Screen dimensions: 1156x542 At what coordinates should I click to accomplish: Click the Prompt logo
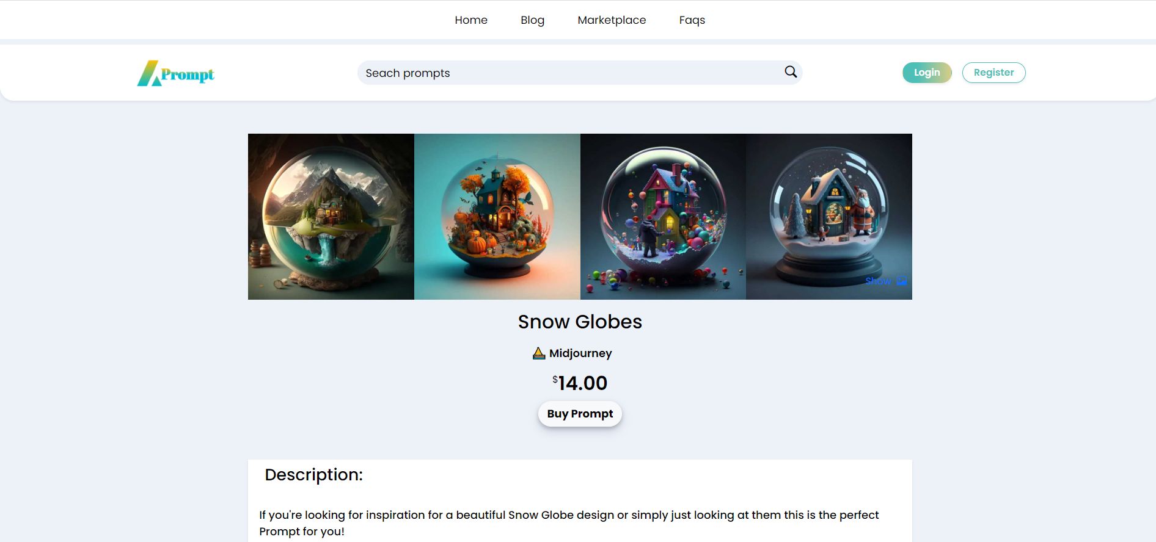(x=176, y=73)
